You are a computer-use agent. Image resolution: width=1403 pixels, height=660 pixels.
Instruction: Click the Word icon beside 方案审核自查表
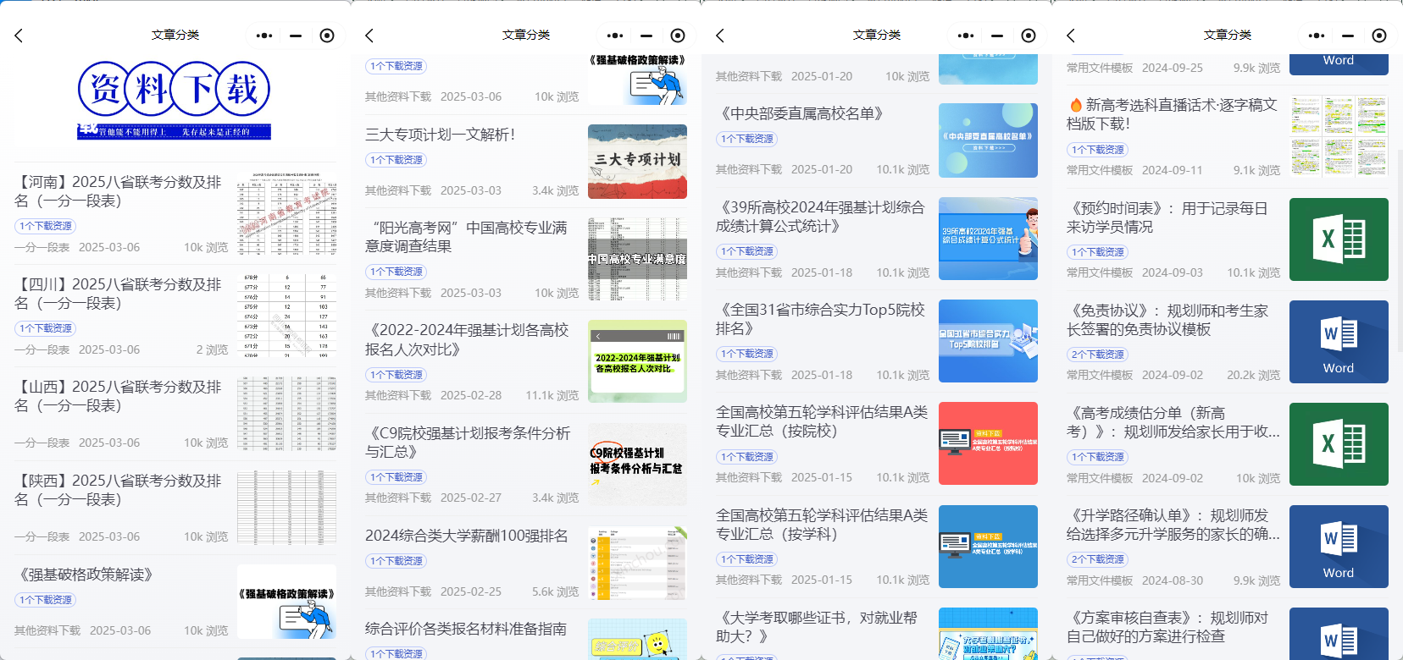pyautogui.click(x=1339, y=634)
